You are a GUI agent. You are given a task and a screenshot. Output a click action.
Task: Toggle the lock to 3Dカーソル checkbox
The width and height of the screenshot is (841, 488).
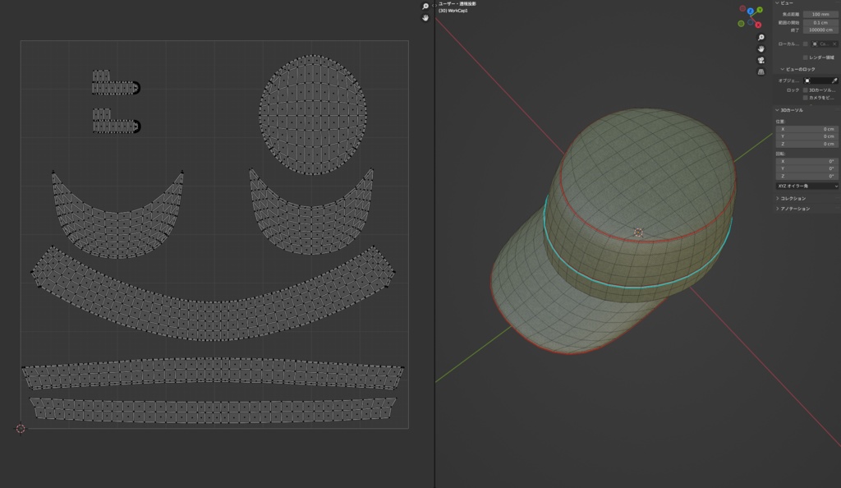pos(805,90)
